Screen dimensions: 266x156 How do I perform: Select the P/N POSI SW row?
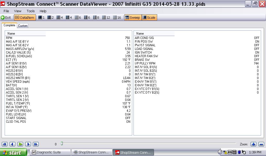[x=197, y=42]
